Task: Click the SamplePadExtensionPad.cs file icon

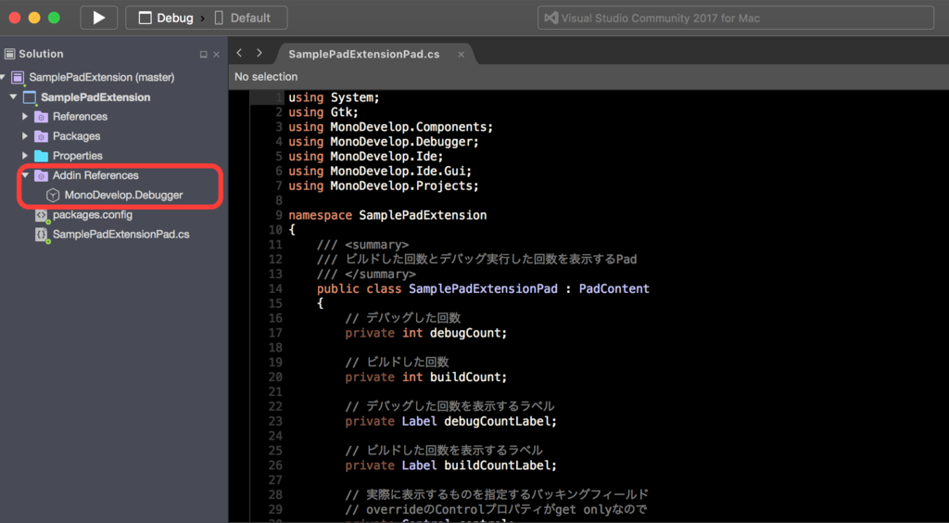Action: coord(42,235)
